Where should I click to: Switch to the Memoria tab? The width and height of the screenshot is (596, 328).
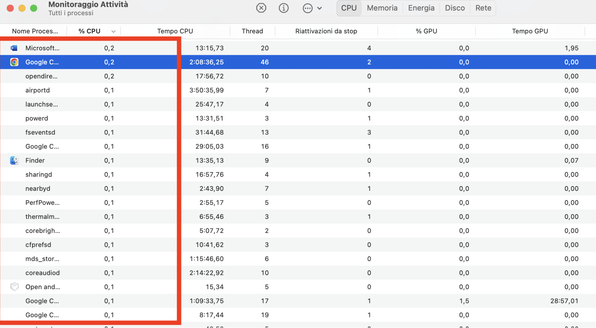(x=382, y=8)
